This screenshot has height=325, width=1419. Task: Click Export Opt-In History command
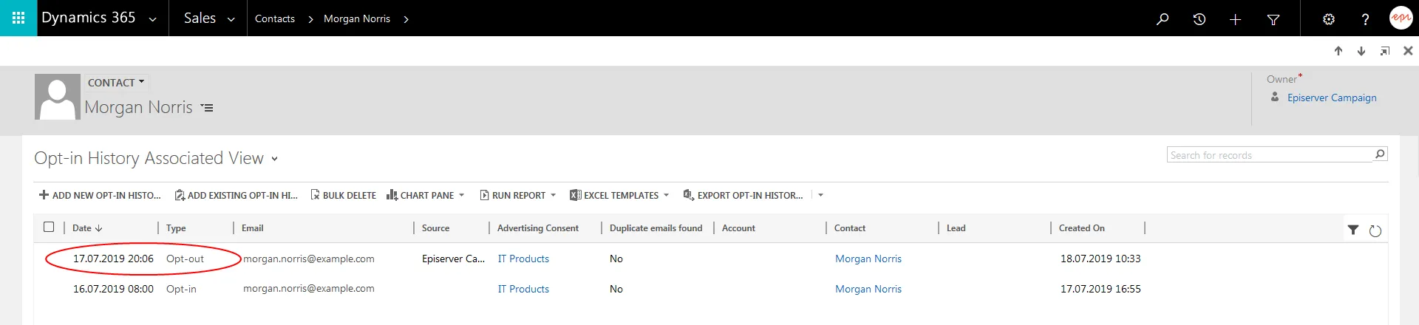point(743,195)
